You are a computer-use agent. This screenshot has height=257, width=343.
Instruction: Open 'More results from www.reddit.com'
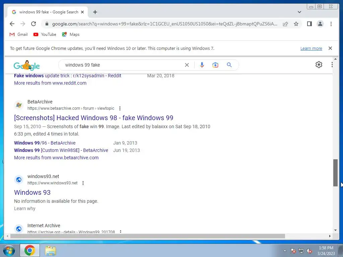[x=50, y=83]
